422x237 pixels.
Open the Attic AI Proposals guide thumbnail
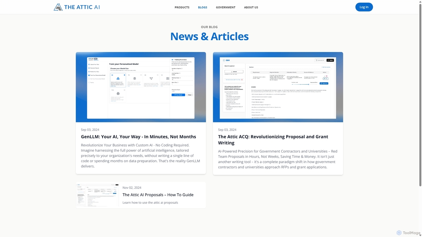pos(97,195)
